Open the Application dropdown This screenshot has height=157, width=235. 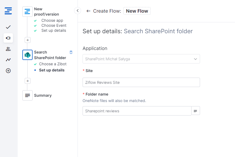tap(141, 59)
